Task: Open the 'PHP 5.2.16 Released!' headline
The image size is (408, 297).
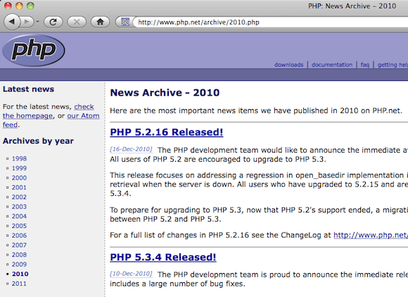Action: [167, 132]
